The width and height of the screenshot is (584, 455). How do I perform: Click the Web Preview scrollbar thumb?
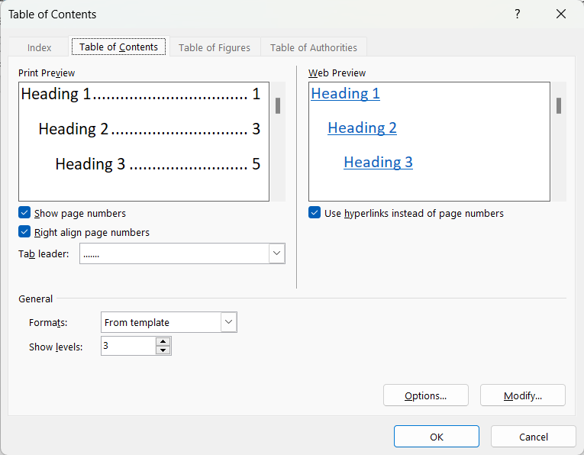coord(559,105)
